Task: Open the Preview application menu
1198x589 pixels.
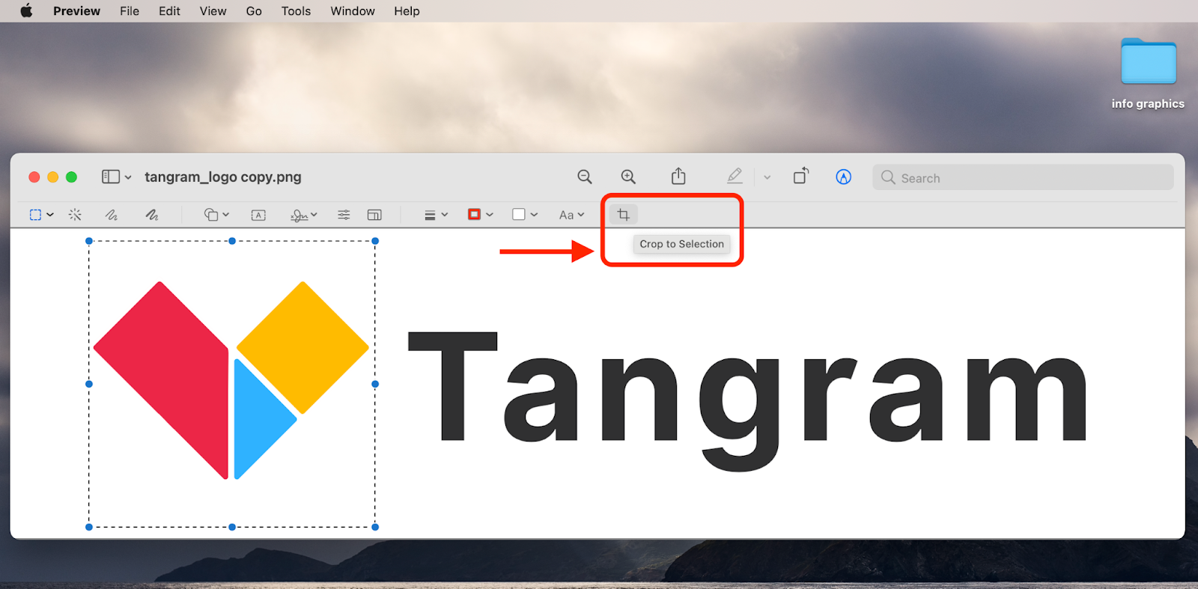Action: pyautogui.click(x=76, y=11)
